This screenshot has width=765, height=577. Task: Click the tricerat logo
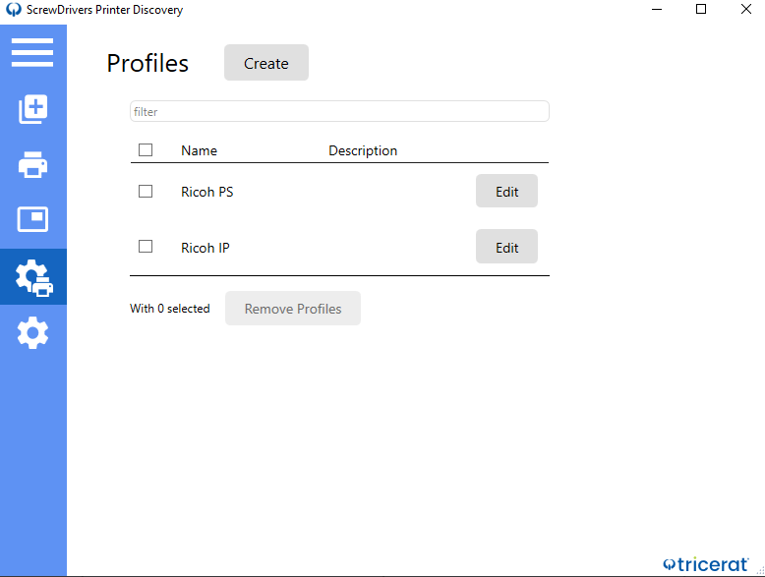click(705, 564)
